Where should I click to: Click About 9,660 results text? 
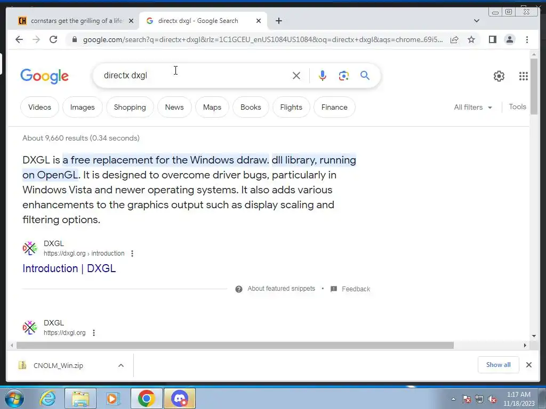[x=81, y=138]
